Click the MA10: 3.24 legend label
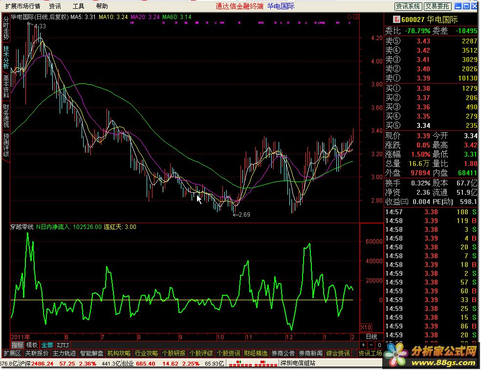This screenshot has width=481, height=370. tap(113, 17)
